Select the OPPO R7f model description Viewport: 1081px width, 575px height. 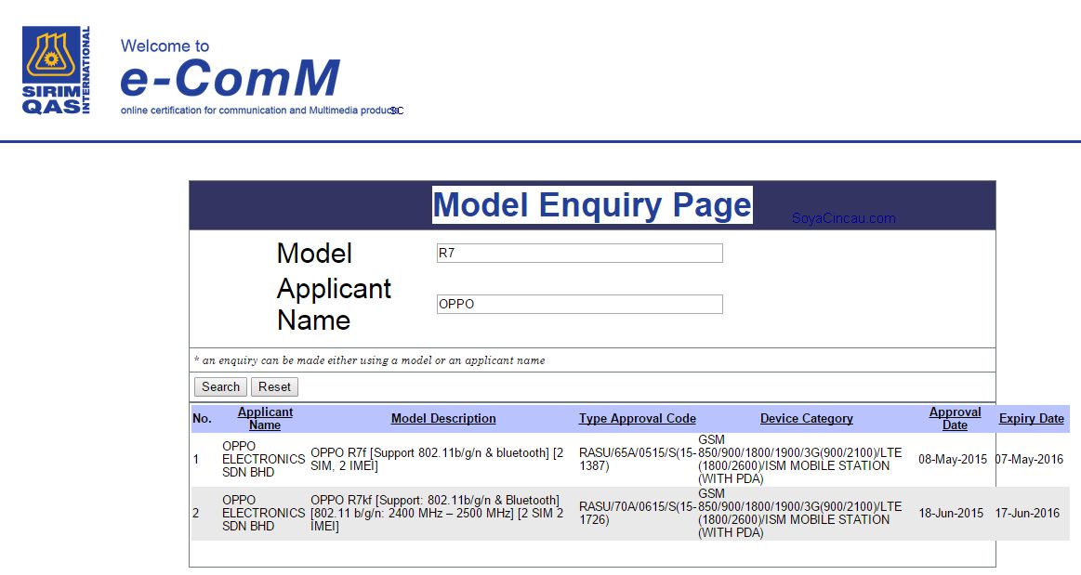437,459
